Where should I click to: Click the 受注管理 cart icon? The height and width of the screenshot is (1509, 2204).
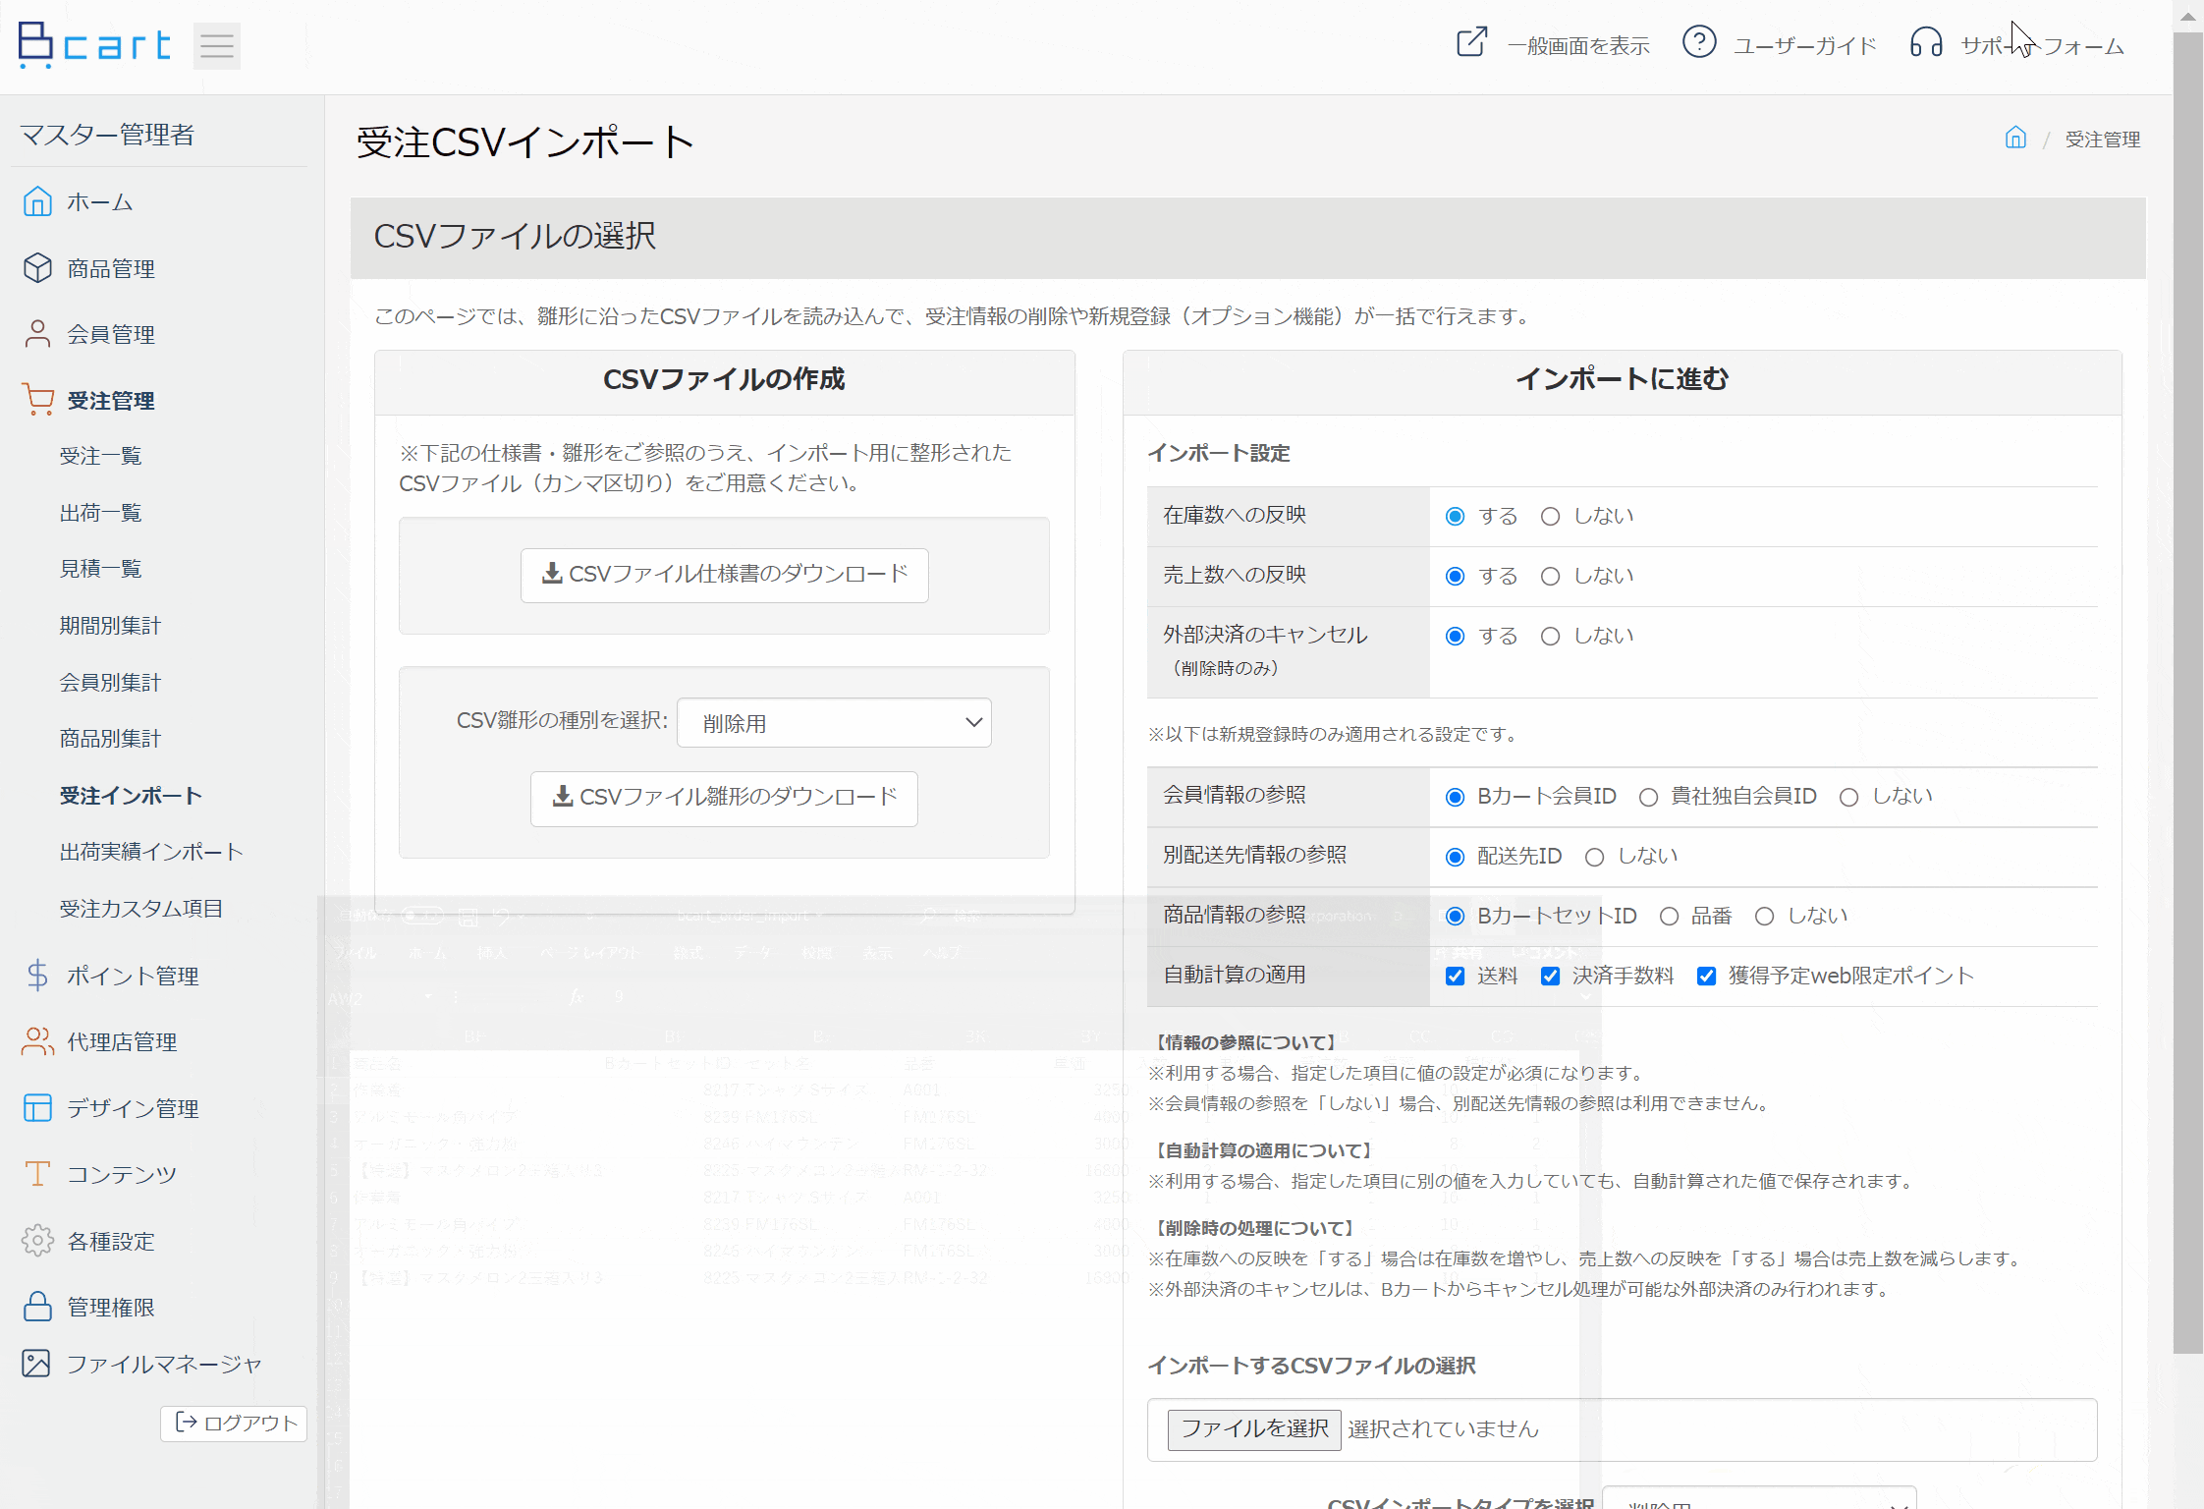click(x=37, y=400)
